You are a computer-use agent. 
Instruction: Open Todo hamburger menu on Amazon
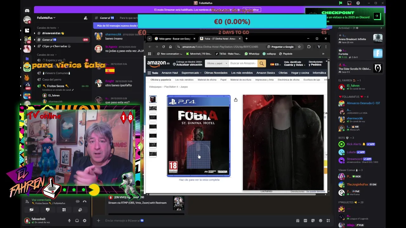pos(153,73)
